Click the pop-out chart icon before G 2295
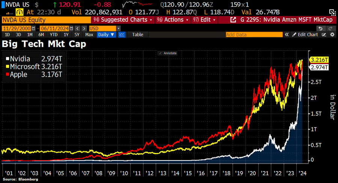This screenshot has height=183, width=338. pos(233,20)
